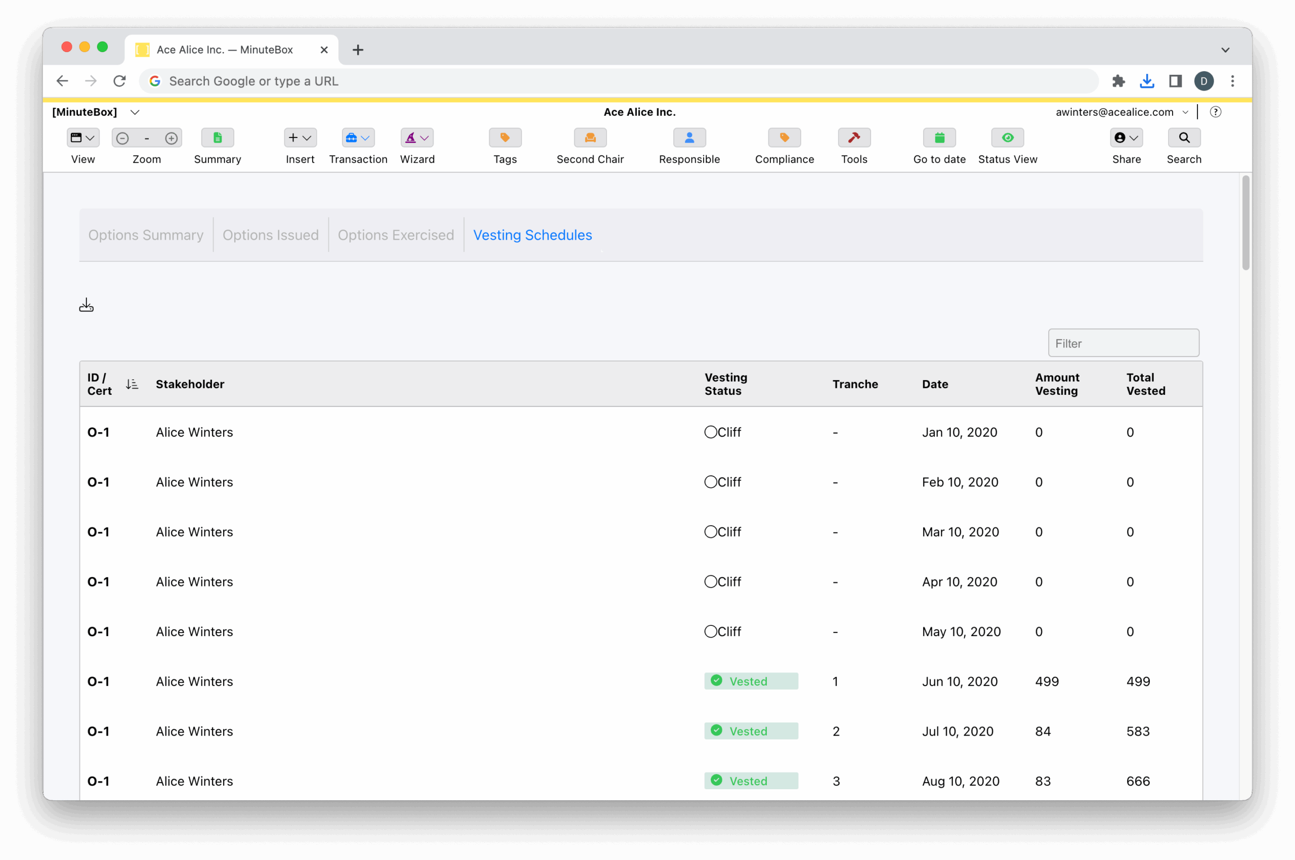The height and width of the screenshot is (860, 1295).
Task: Click the Responsible person icon
Action: (x=689, y=138)
